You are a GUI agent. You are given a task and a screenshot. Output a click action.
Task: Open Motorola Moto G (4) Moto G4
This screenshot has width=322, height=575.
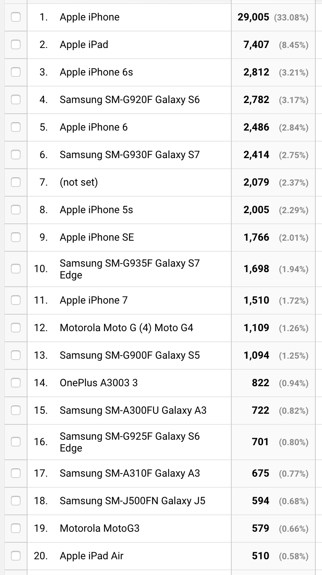126,328
